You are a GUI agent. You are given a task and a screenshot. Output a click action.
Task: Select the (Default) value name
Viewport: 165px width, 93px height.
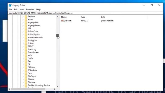[68, 21]
